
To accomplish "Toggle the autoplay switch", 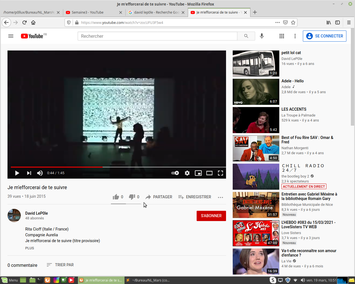I will [175, 173].
